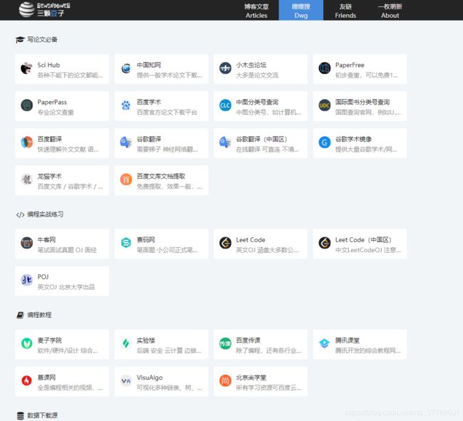Click the PaperFree icon
463x421 pixels.
tap(325, 68)
